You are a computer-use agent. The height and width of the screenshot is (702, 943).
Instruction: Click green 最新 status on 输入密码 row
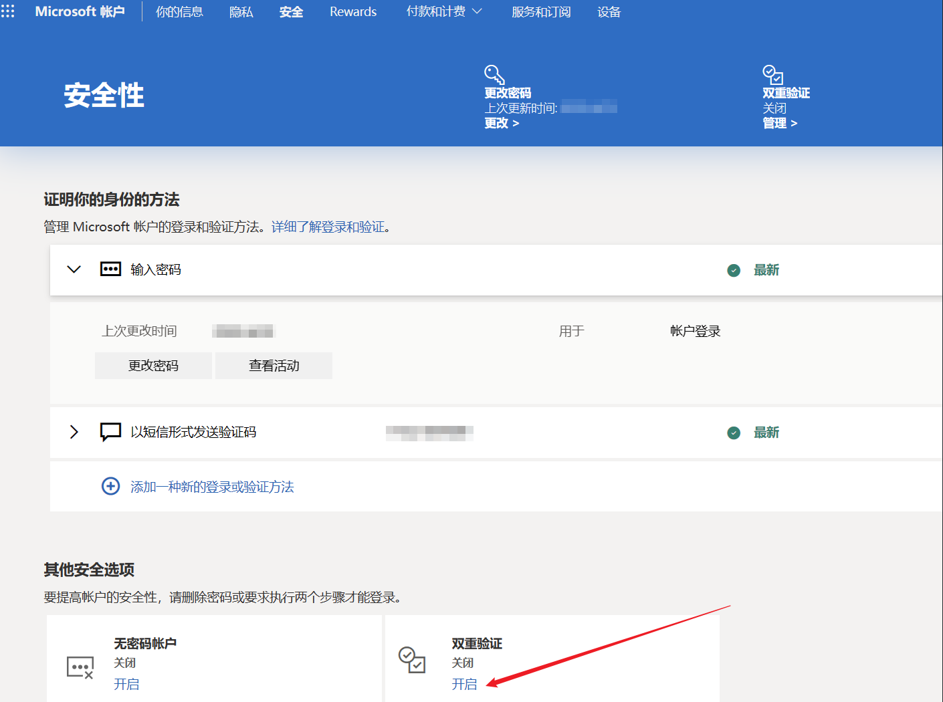766,270
